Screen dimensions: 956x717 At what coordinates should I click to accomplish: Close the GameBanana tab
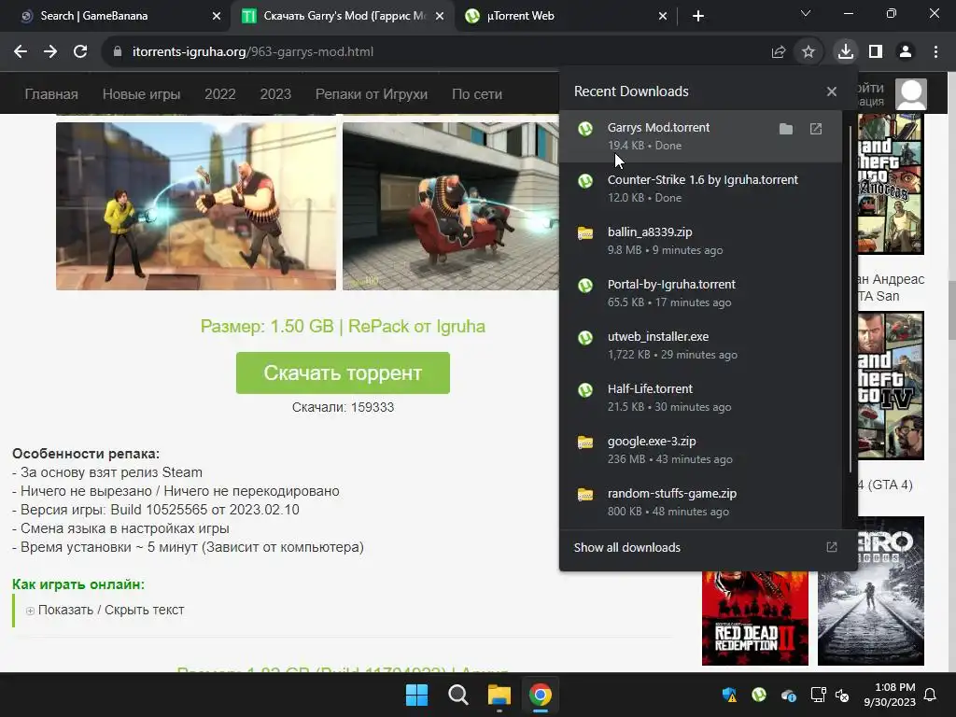tap(217, 16)
